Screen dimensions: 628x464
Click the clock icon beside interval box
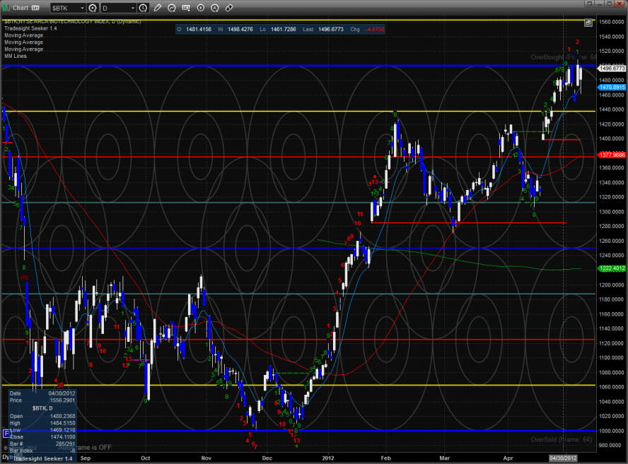click(x=144, y=8)
